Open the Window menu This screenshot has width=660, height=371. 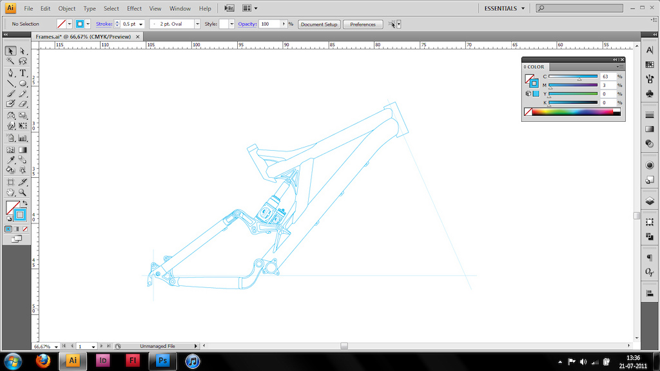click(x=180, y=8)
